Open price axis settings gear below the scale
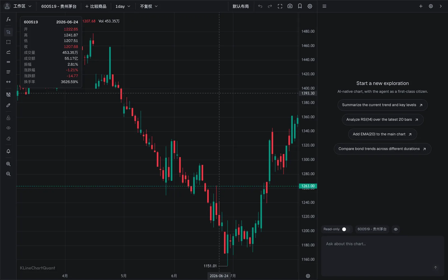Image resolution: width=448 pixels, height=280 pixels. 308,276
